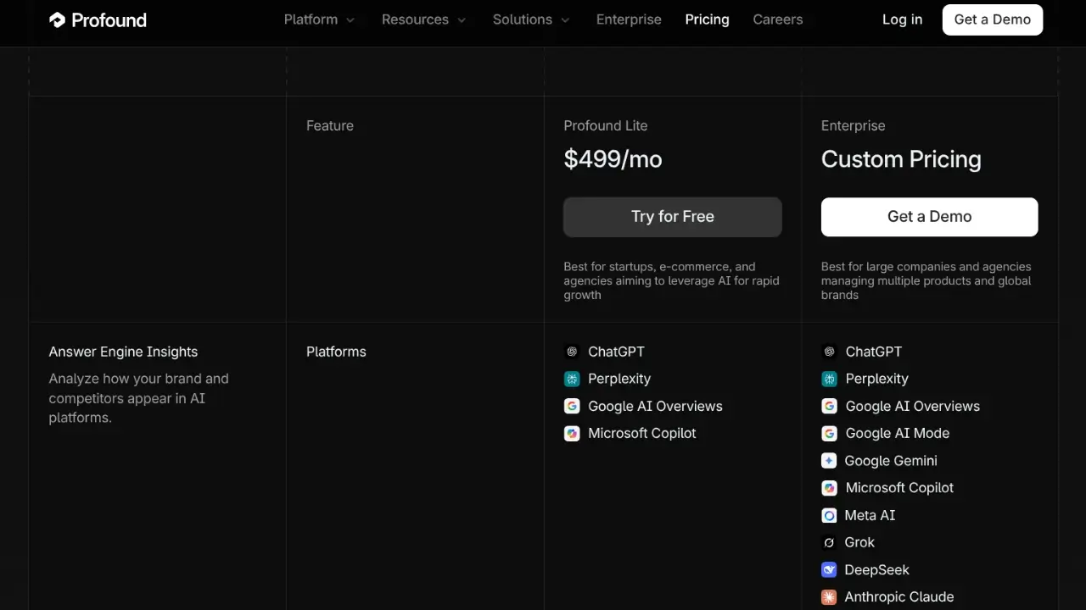This screenshot has height=610, width=1086.
Task: Click the Meta AI icon under Enterprise
Action: 830,515
